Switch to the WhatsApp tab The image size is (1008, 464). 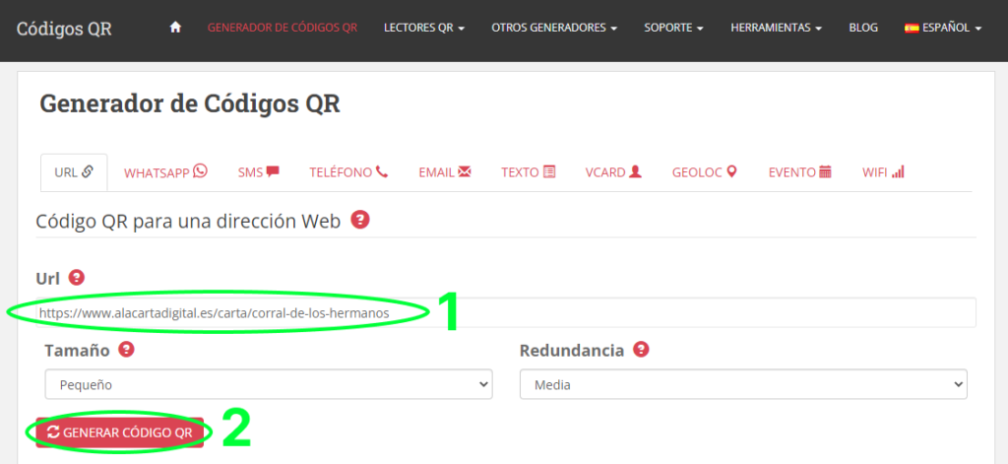click(165, 172)
